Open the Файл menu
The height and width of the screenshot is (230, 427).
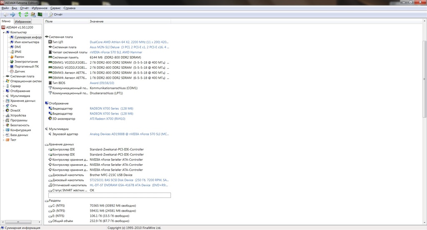(x=5, y=8)
